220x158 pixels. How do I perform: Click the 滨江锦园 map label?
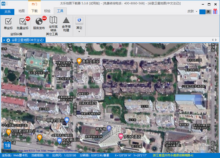(44, 109)
